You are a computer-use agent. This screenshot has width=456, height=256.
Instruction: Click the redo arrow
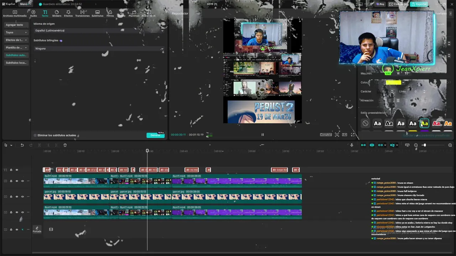pos(31,145)
